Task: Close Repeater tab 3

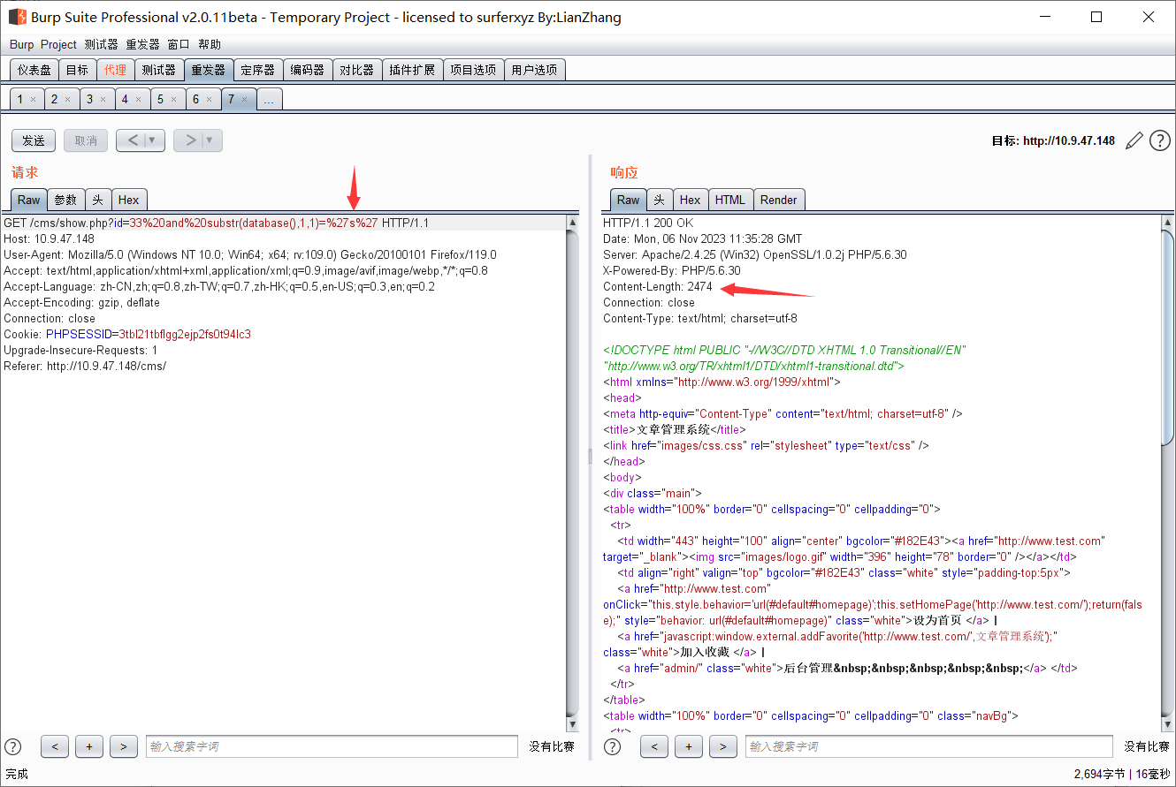Action: point(103,100)
